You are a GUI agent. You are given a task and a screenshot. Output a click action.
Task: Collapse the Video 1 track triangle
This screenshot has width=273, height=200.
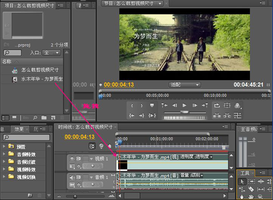tap(91, 159)
